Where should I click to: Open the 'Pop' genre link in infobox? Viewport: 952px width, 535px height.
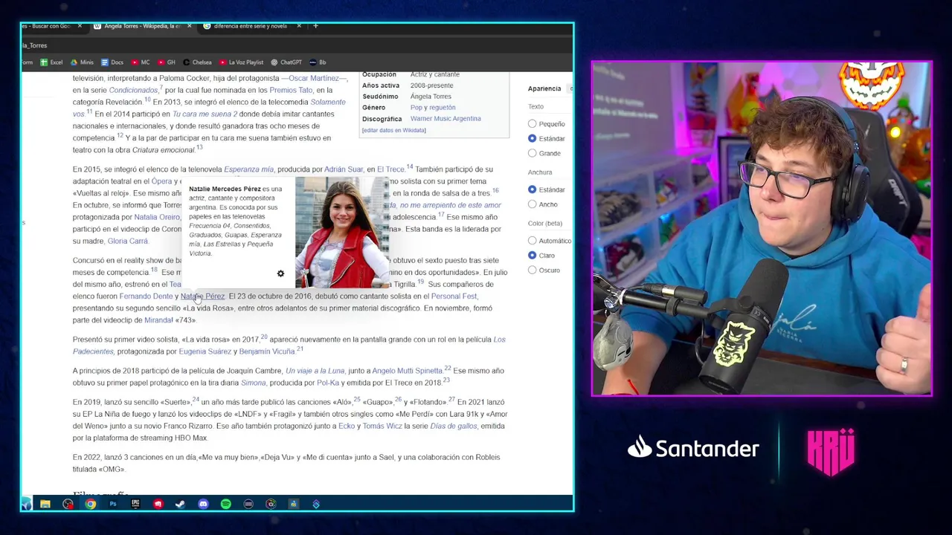[416, 108]
